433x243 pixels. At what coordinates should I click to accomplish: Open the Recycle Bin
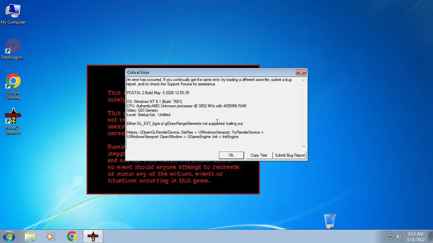tap(330, 221)
